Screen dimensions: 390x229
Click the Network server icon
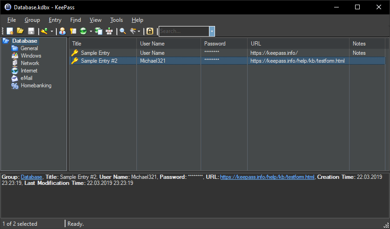click(15, 63)
